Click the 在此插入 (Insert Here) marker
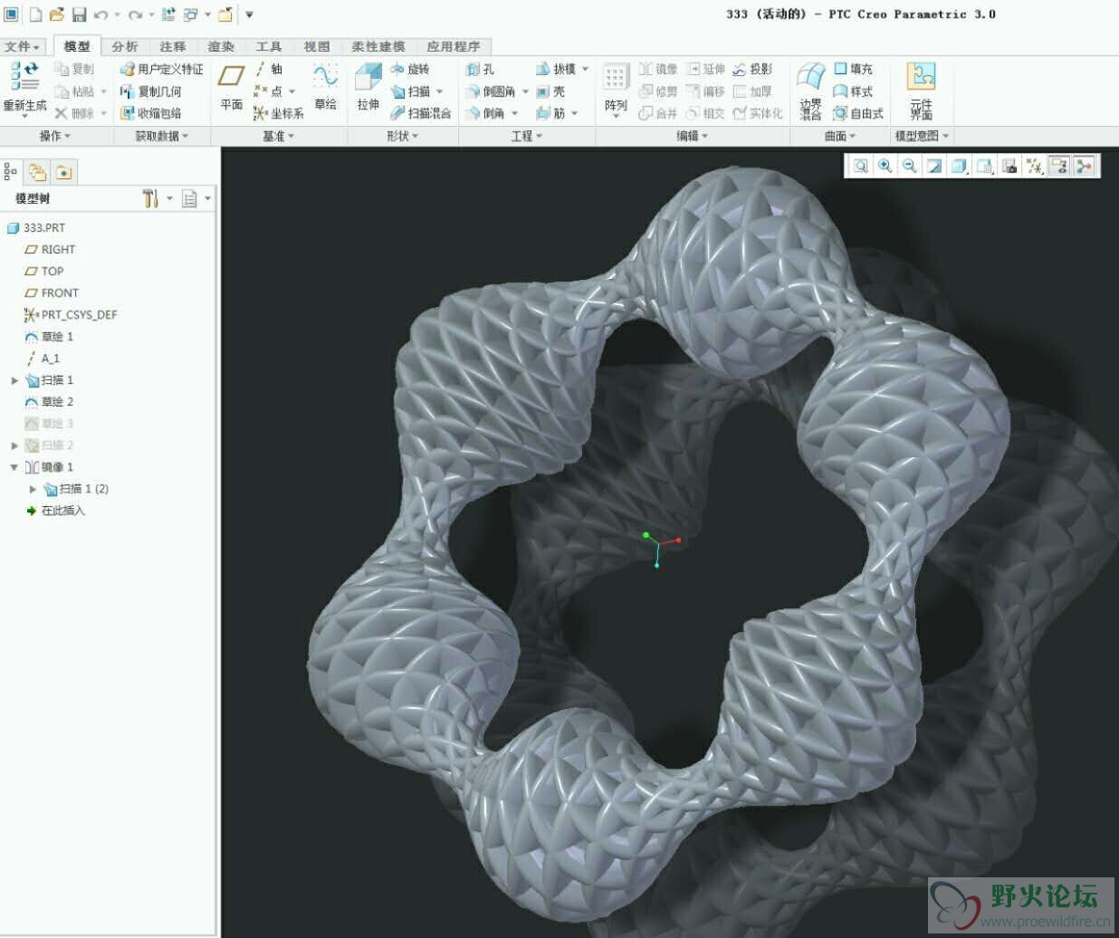 click(x=55, y=511)
